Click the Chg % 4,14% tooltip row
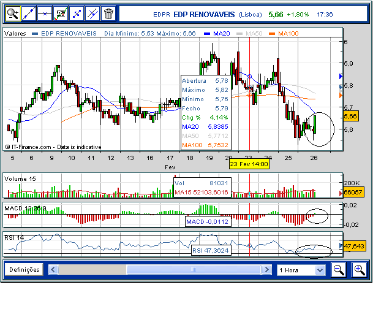 [205, 117]
